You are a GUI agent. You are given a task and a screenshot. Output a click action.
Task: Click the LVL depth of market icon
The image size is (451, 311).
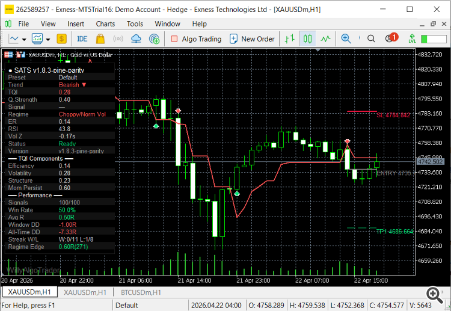[412, 38]
